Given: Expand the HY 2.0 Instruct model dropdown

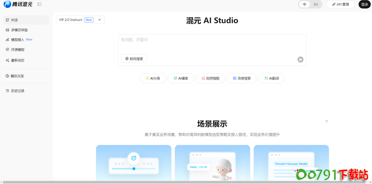Looking at the screenshot, I should (x=80, y=20).
